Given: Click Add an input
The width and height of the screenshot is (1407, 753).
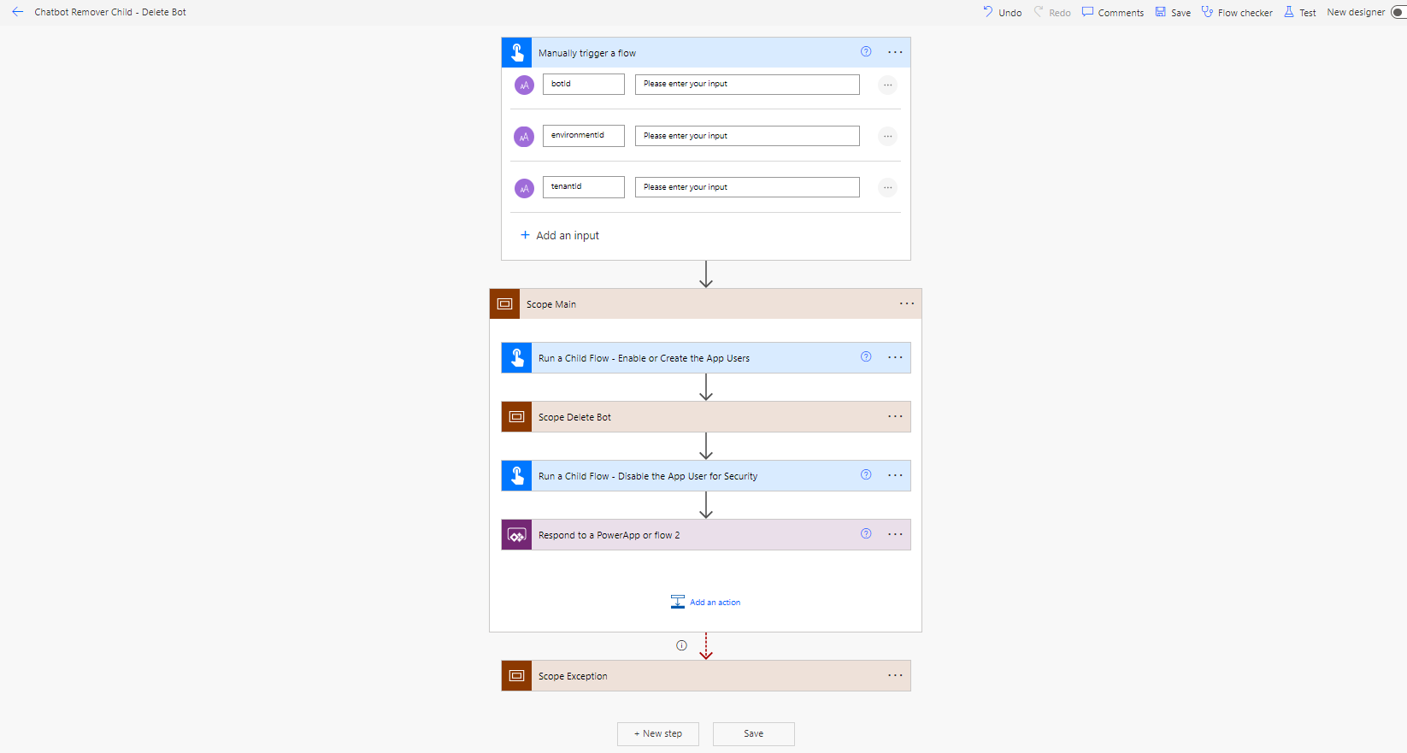Looking at the screenshot, I should coord(560,235).
